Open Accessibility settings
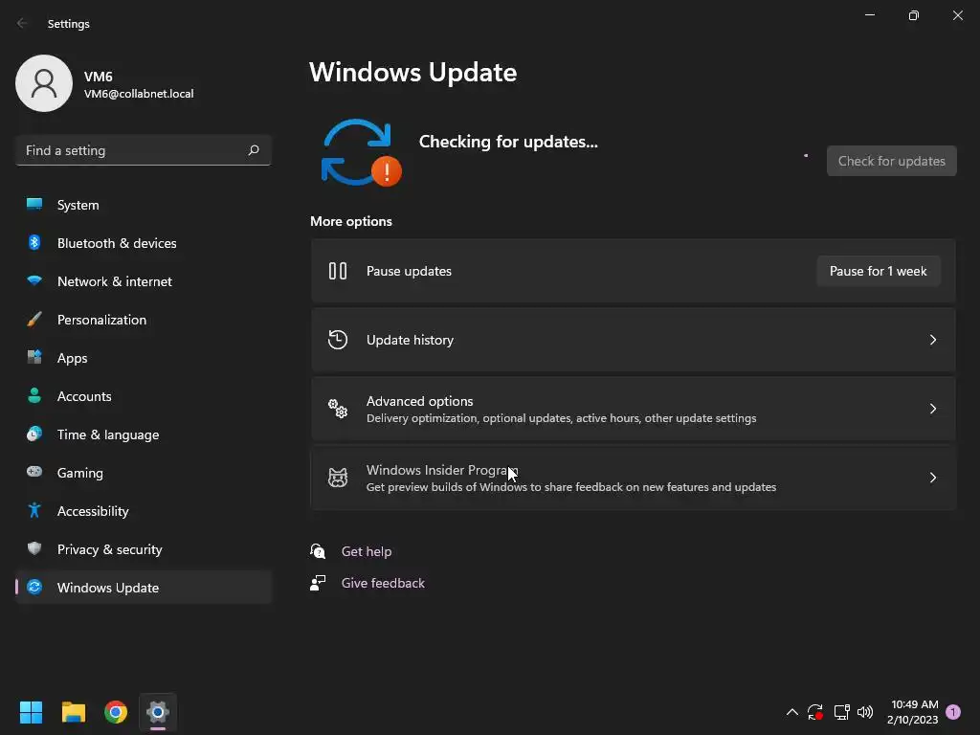The height and width of the screenshot is (735, 980). click(144, 511)
